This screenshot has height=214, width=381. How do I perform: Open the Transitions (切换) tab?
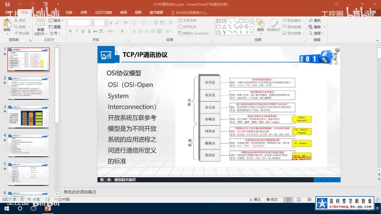(69, 12)
